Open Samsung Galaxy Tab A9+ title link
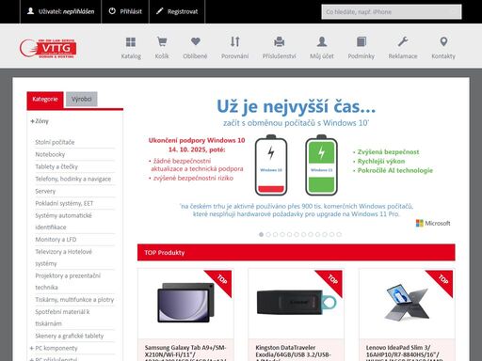The height and width of the screenshot is (361, 482). (185, 353)
